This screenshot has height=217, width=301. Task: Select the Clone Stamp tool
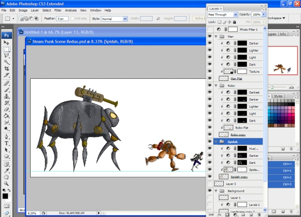pyautogui.click(x=7, y=96)
